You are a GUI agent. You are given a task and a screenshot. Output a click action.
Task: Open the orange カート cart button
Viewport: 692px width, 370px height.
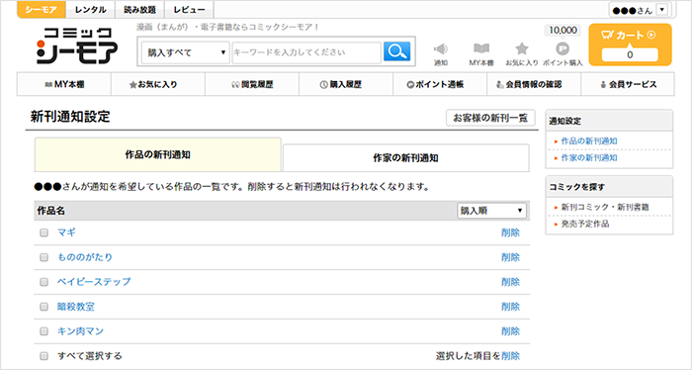(x=631, y=46)
